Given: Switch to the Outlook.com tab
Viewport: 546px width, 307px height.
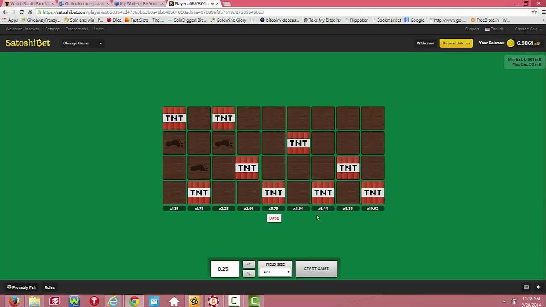Looking at the screenshot, I should coord(84,3).
